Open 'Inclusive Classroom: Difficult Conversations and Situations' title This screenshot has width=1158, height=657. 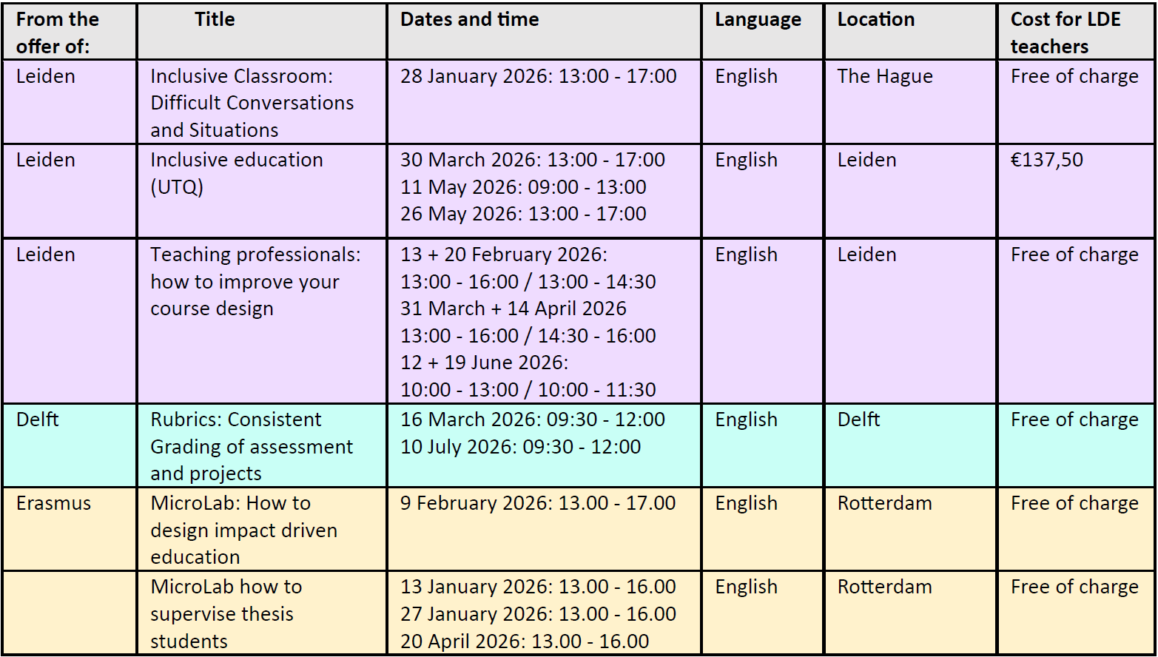252,103
